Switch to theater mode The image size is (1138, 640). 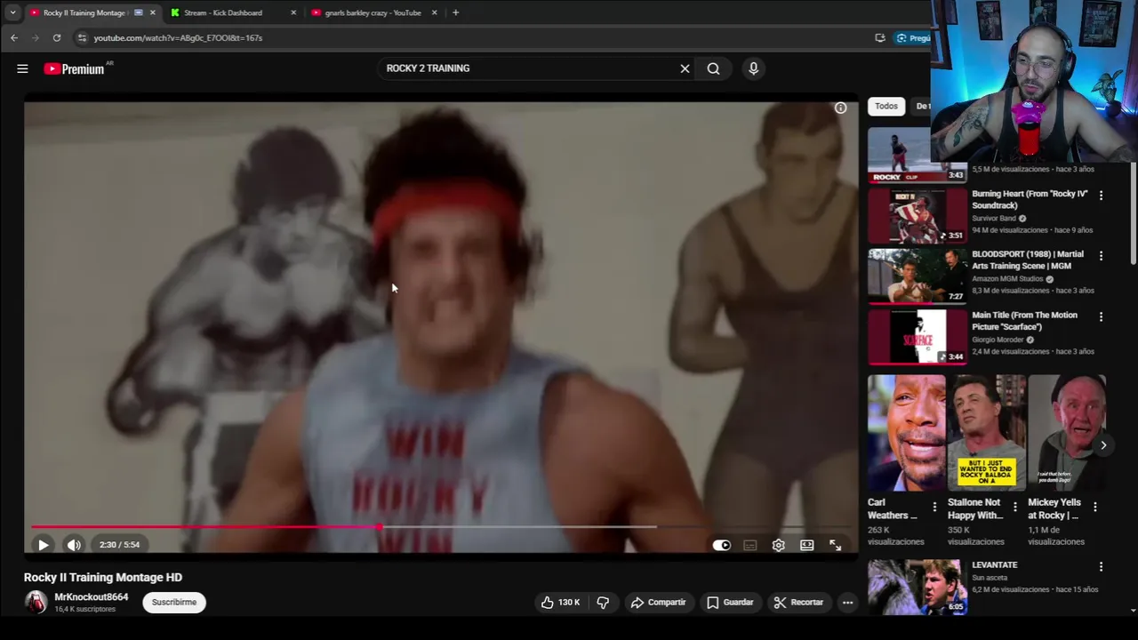point(806,545)
